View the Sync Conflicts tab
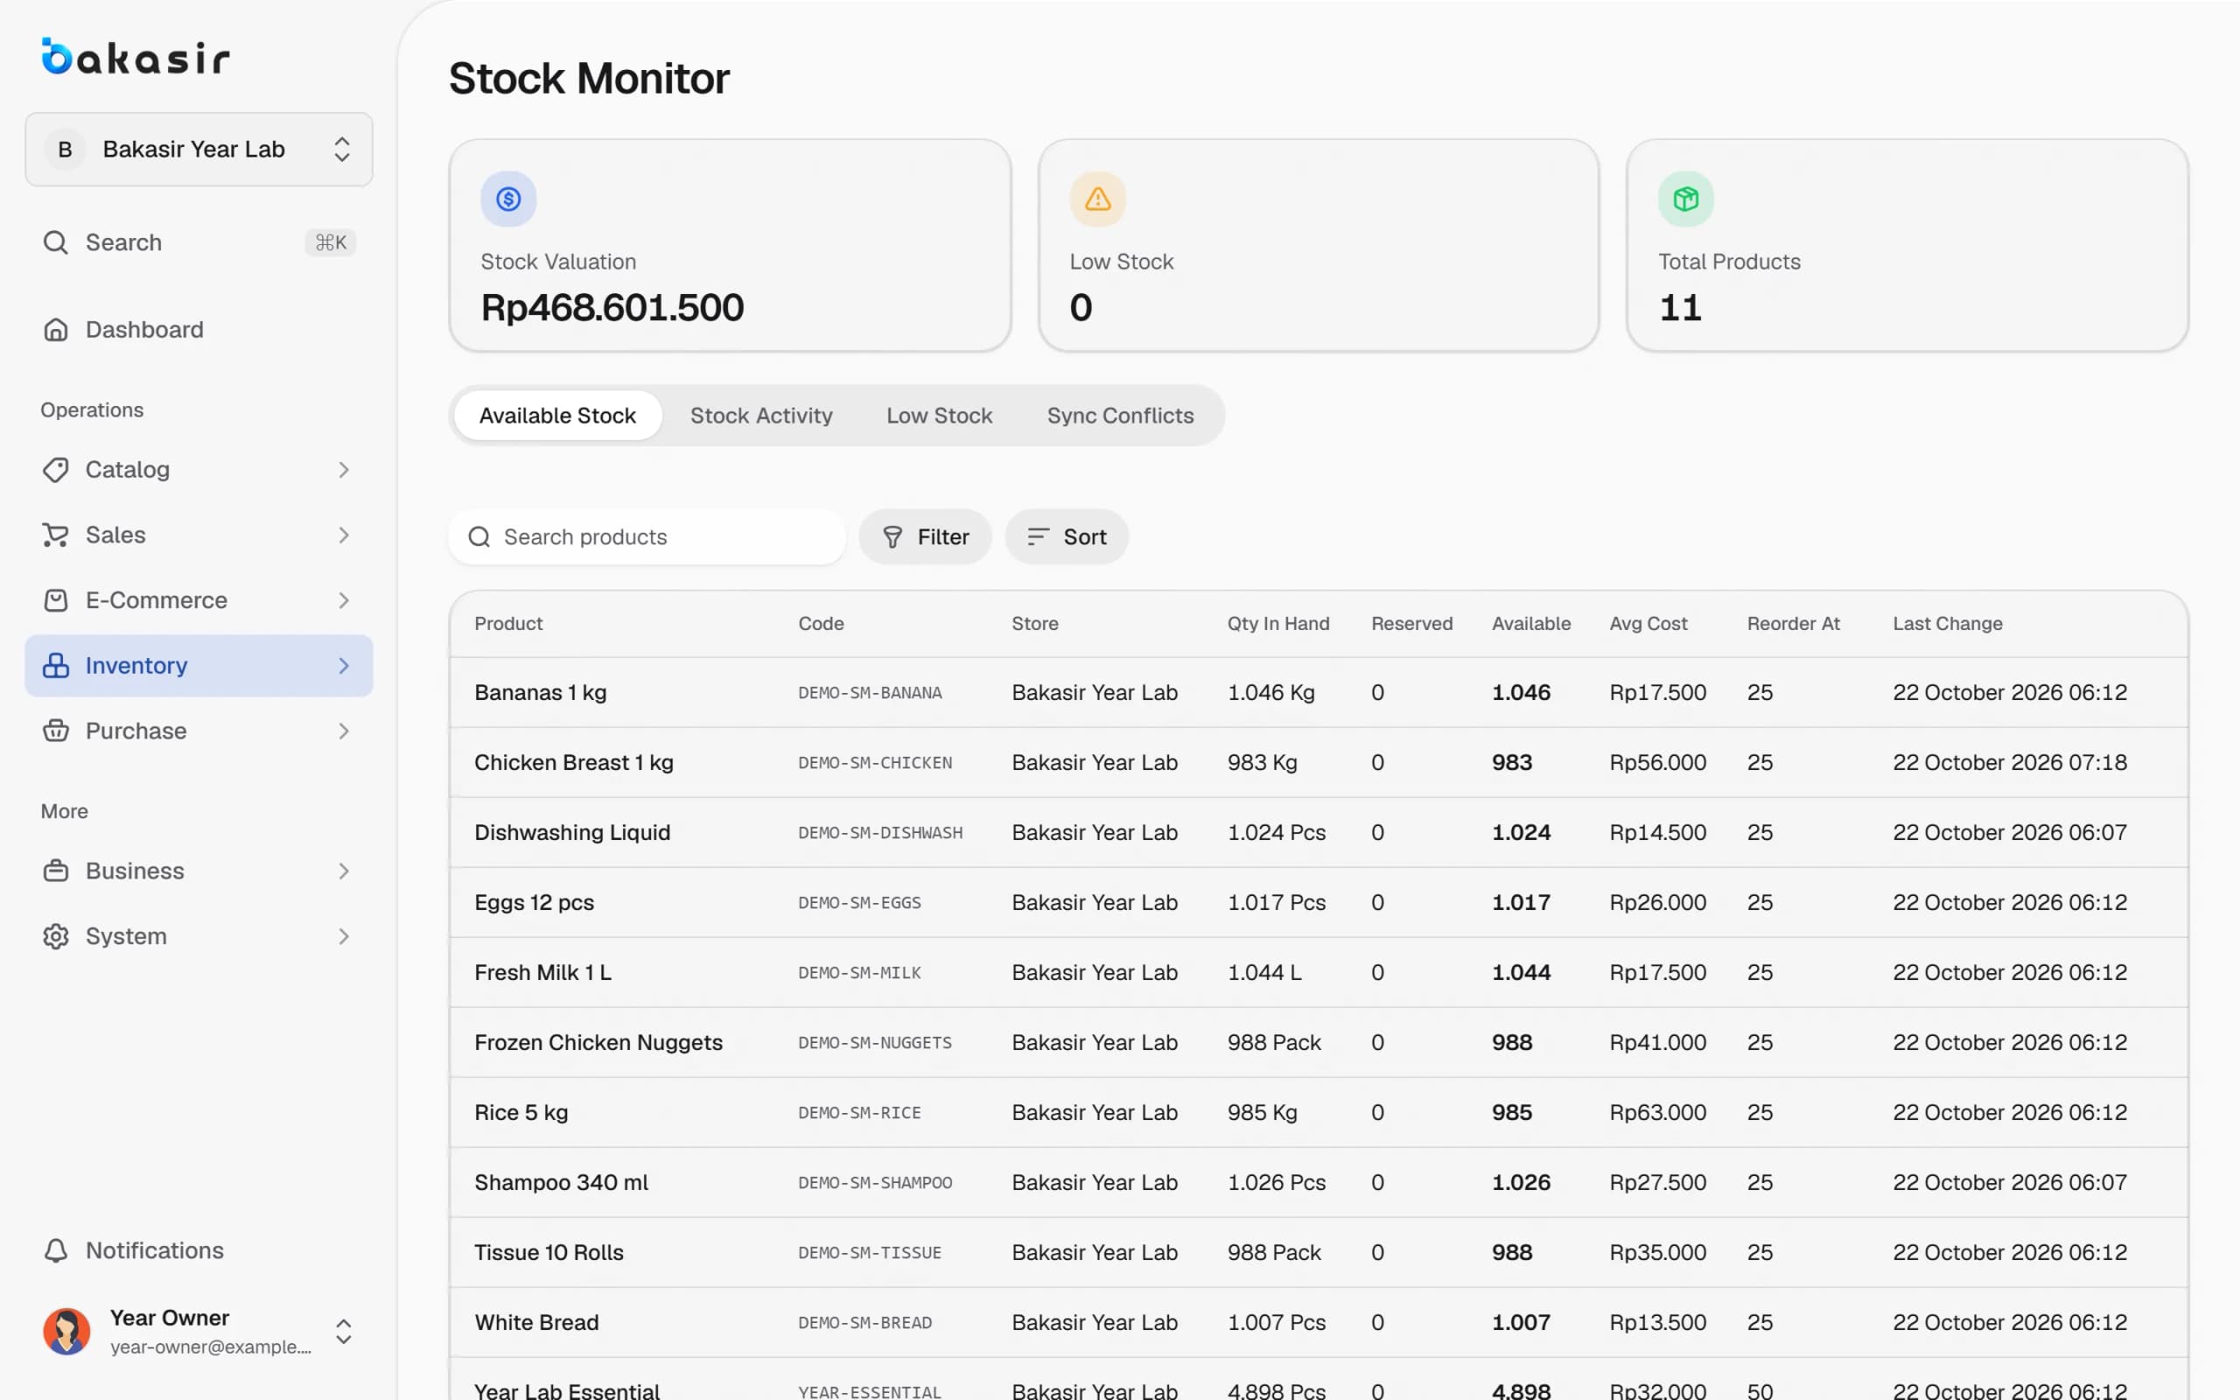 pyautogui.click(x=1120, y=415)
